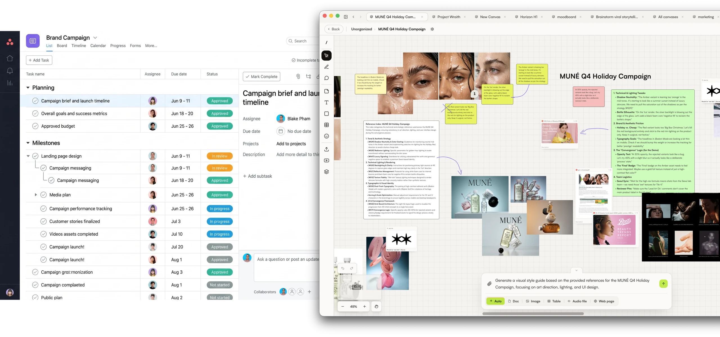Click Add Task button
Viewport: 720px width, 337px height.
(39, 60)
